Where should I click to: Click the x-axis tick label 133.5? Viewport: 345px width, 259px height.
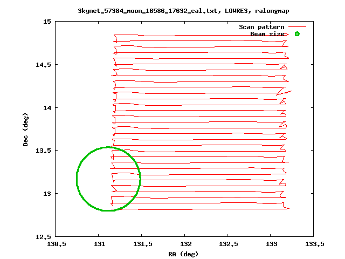pos(315,244)
